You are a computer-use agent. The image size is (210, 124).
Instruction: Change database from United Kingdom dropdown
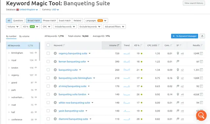pos(29,10)
